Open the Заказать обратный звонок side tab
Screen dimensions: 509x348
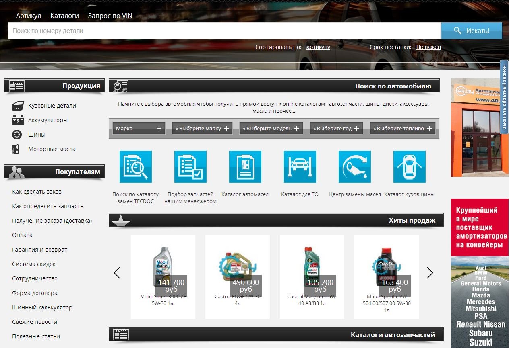coord(504,96)
